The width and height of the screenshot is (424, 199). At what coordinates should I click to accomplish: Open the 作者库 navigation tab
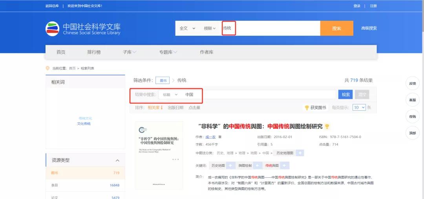point(207,52)
